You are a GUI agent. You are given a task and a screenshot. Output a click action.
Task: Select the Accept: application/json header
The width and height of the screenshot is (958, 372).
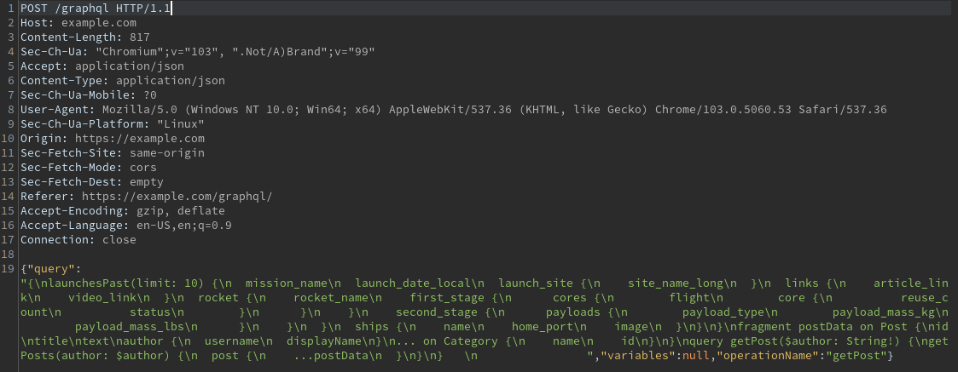coord(102,66)
